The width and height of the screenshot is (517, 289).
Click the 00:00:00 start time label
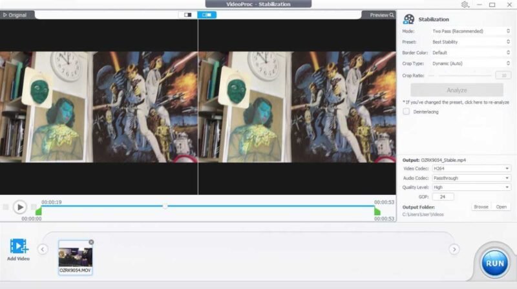tap(31, 219)
